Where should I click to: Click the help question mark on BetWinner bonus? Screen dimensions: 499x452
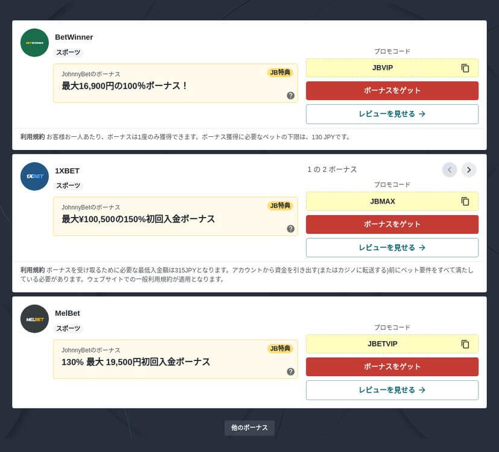point(290,95)
